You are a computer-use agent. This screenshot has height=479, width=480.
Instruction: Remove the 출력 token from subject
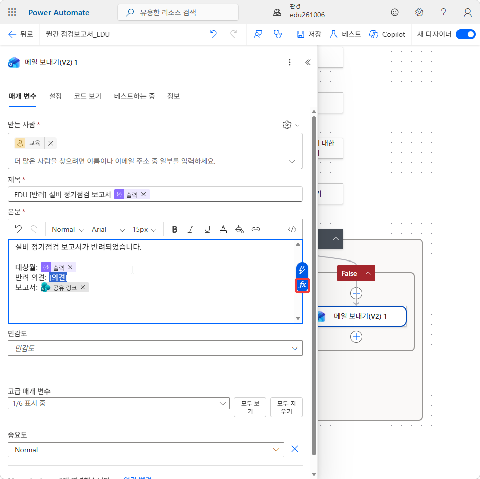143,194
